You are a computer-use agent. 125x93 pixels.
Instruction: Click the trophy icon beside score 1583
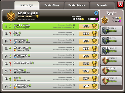(94, 26)
